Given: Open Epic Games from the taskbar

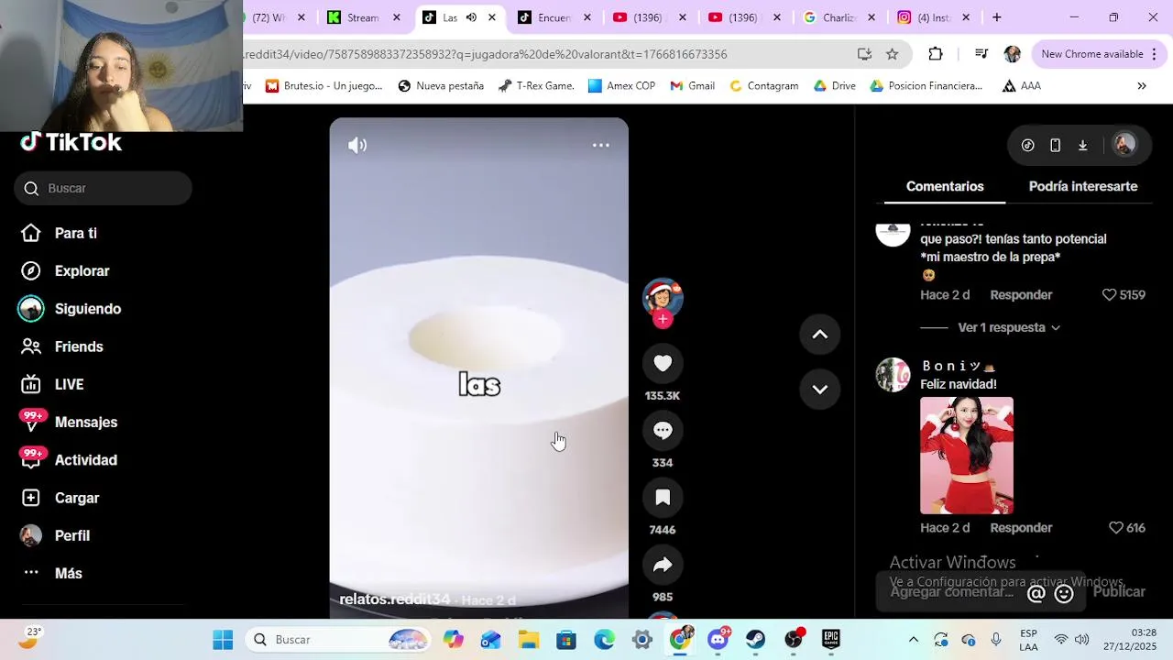Looking at the screenshot, I should (x=831, y=640).
